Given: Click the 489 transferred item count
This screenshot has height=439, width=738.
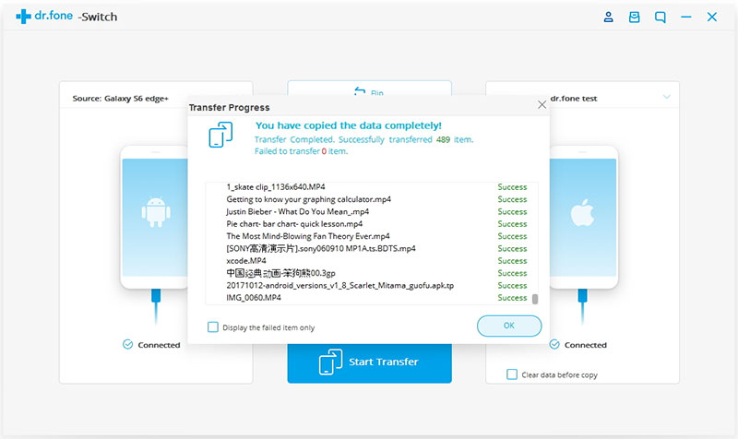Looking at the screenshot, I should tap(443, 139).
